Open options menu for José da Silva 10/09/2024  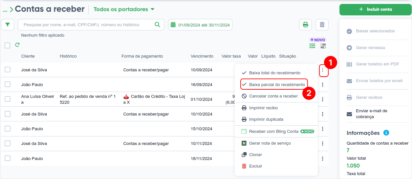click(x=323, y=70)
